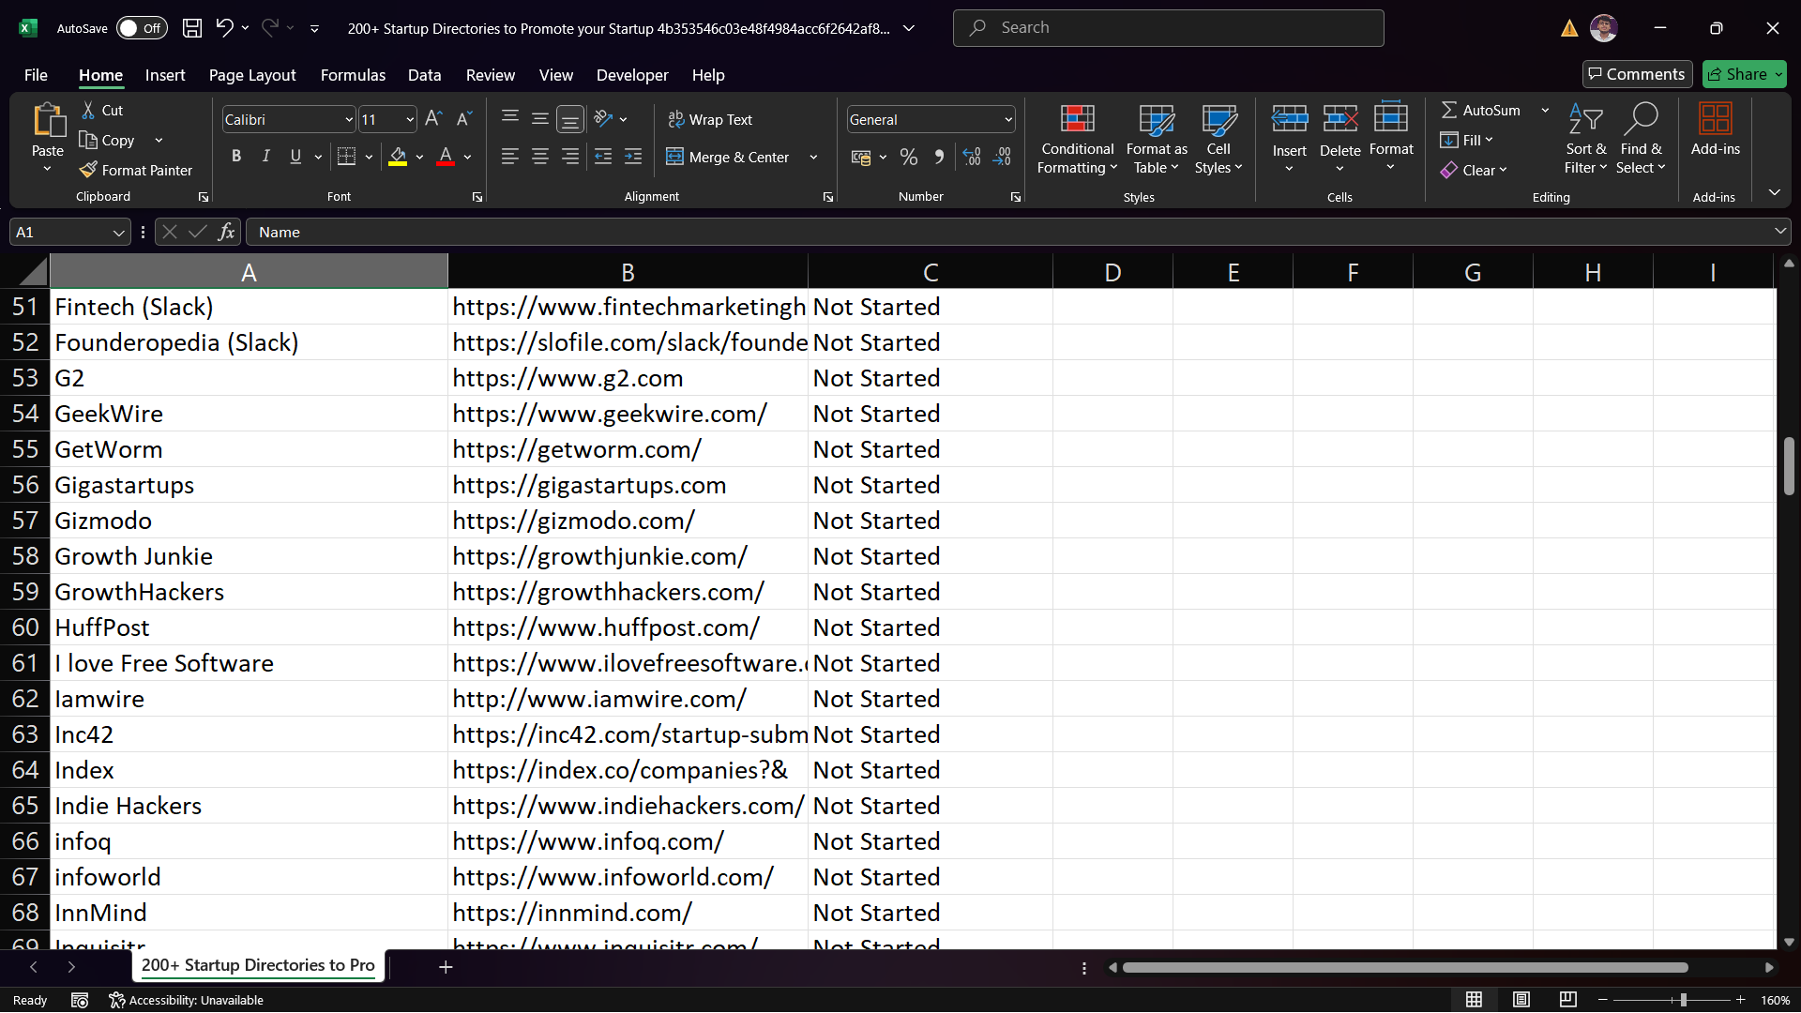Apply the yellow fill color
1801x1013 pixels.
[x=398, y=157]
